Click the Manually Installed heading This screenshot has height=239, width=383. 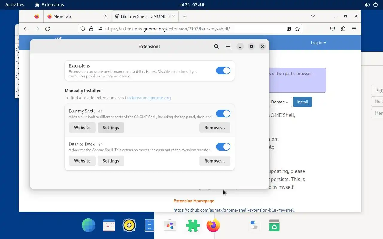[x=83, y=91]
